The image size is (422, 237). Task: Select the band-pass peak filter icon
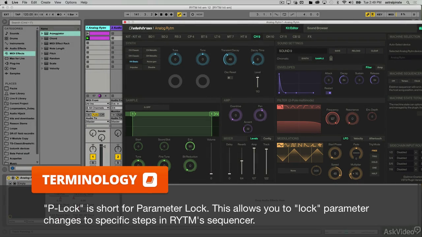coord(292,107)
